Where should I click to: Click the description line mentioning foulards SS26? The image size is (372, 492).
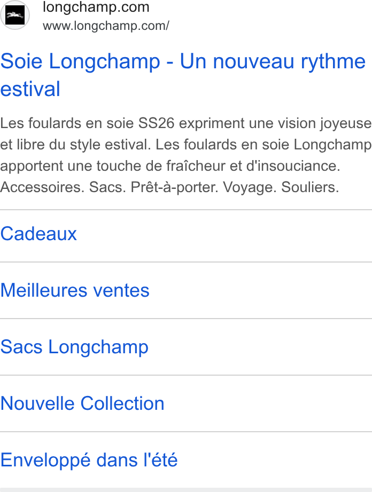pyautogui.click(x=185, y=123)
